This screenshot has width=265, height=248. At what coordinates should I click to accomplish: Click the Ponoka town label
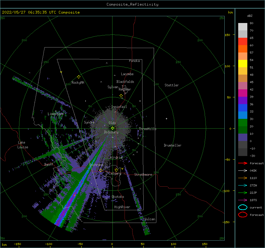click(134, 61)
